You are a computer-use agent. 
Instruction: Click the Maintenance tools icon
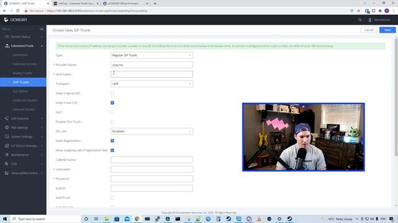click(x=7, y=155)
